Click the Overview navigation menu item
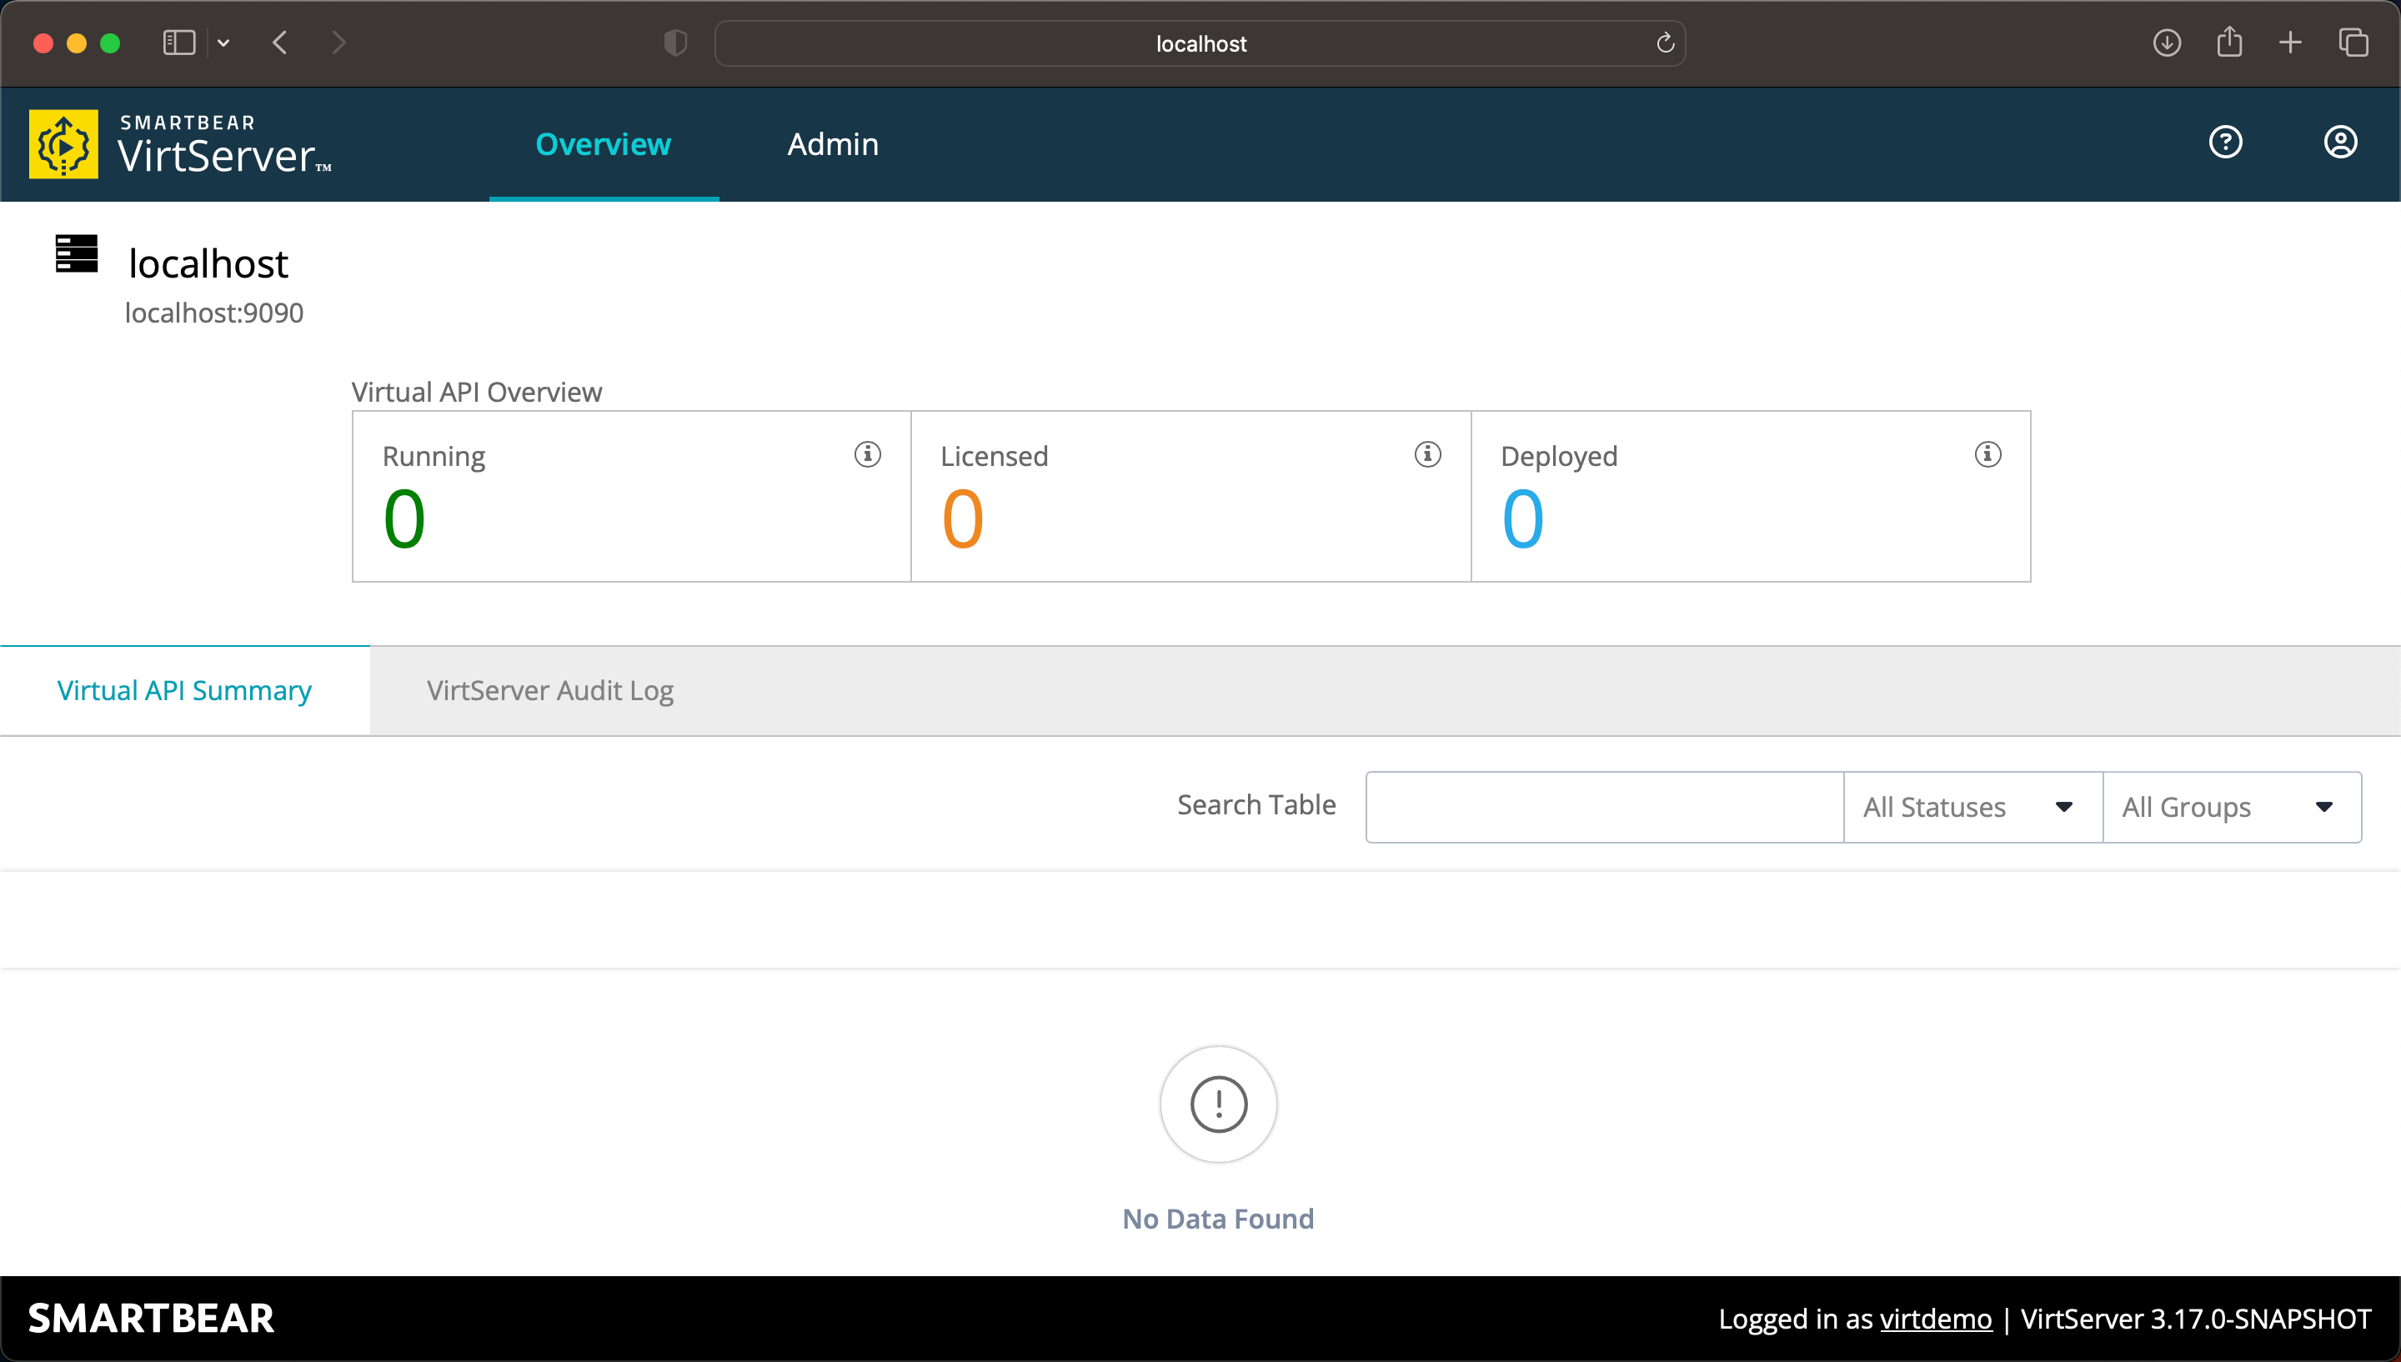The width and height of the screenshot is (2401, 1362). pyautogui.click(x=604, y=143)
